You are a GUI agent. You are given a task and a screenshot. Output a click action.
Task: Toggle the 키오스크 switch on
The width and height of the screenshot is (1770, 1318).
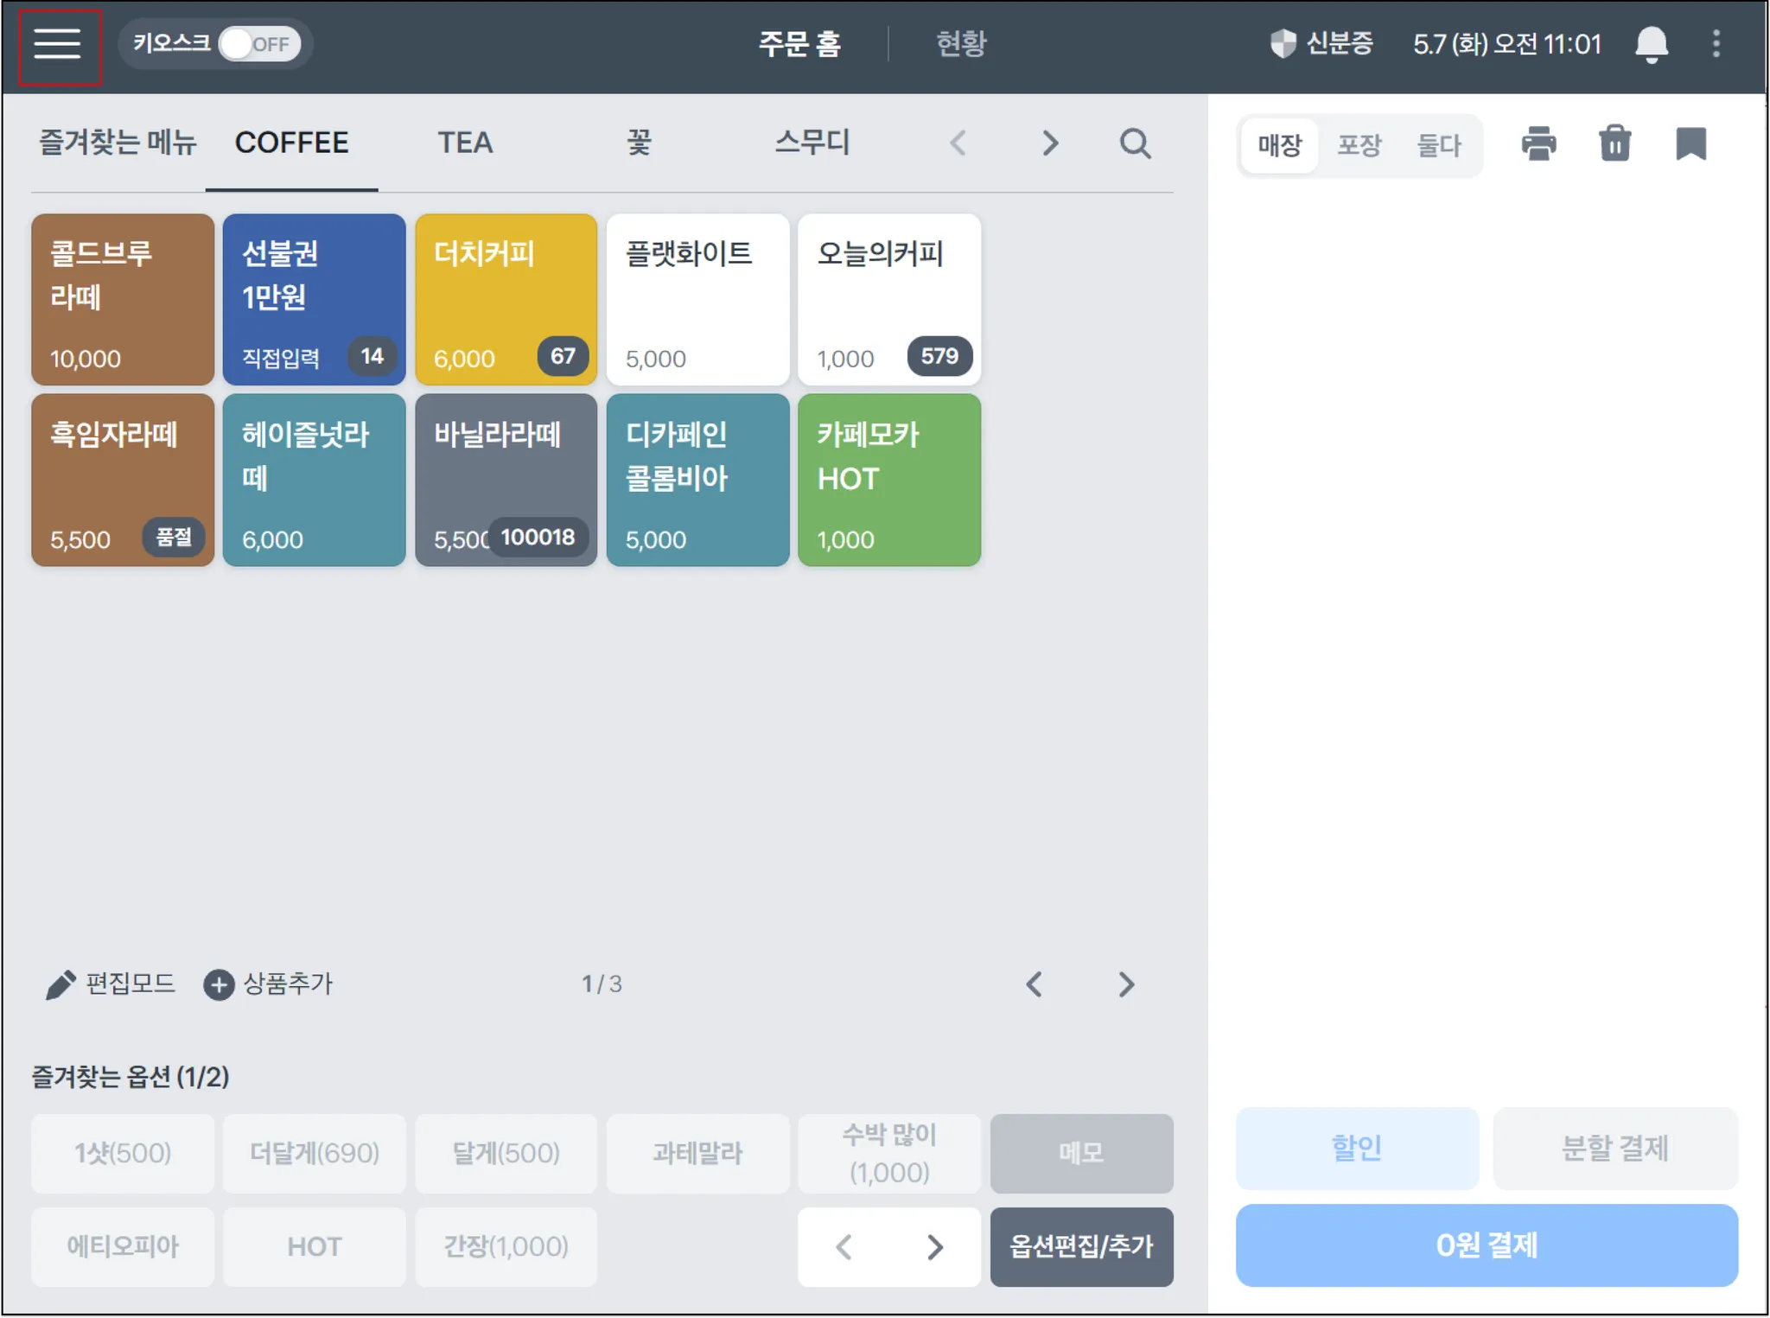click(258, 44)
